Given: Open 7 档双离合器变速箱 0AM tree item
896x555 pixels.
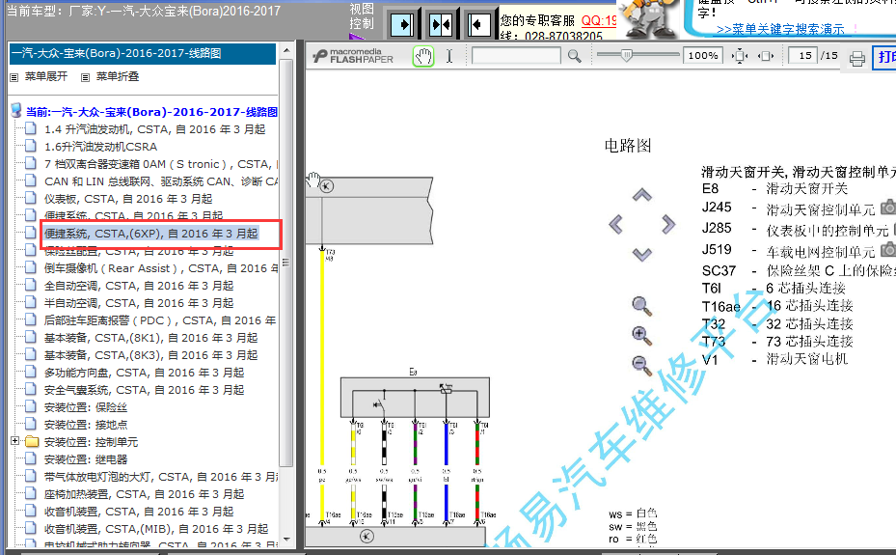Looking at the screenshot, I should click(x=160, y=164).
